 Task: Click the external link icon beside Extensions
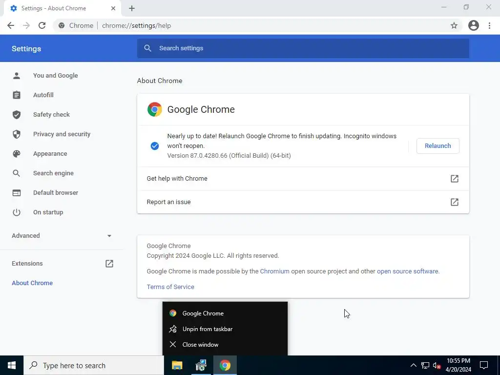coord(109,263)
